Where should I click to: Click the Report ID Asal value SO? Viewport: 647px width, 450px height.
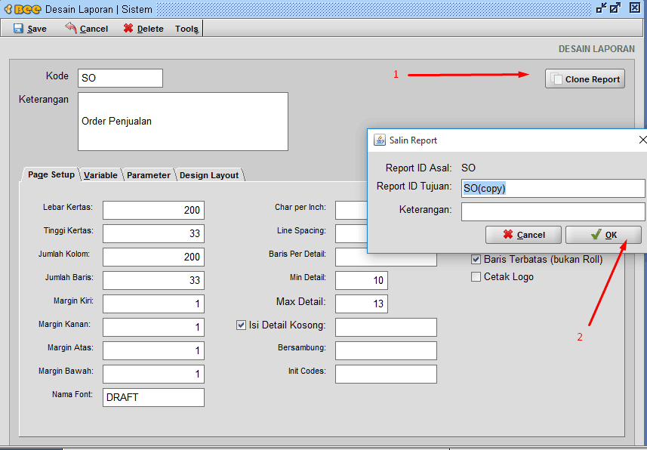coord(468,168)
